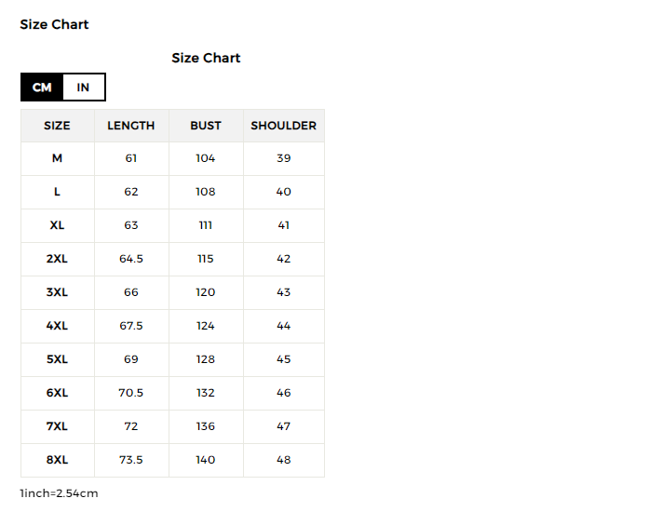Click the centered Size Chart title

(206, 58)
